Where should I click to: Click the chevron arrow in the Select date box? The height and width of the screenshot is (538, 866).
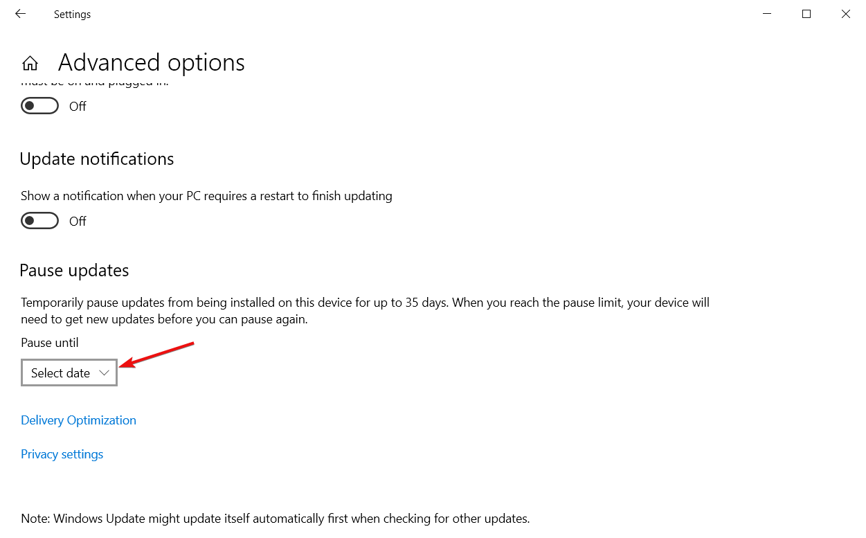(x=104, y=373)
